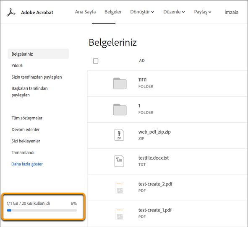Viewport: 248px width, 227px height.
Task: Go to the Ana Sayfa tab
Action: pyautogui.click(x=86, y=12)
